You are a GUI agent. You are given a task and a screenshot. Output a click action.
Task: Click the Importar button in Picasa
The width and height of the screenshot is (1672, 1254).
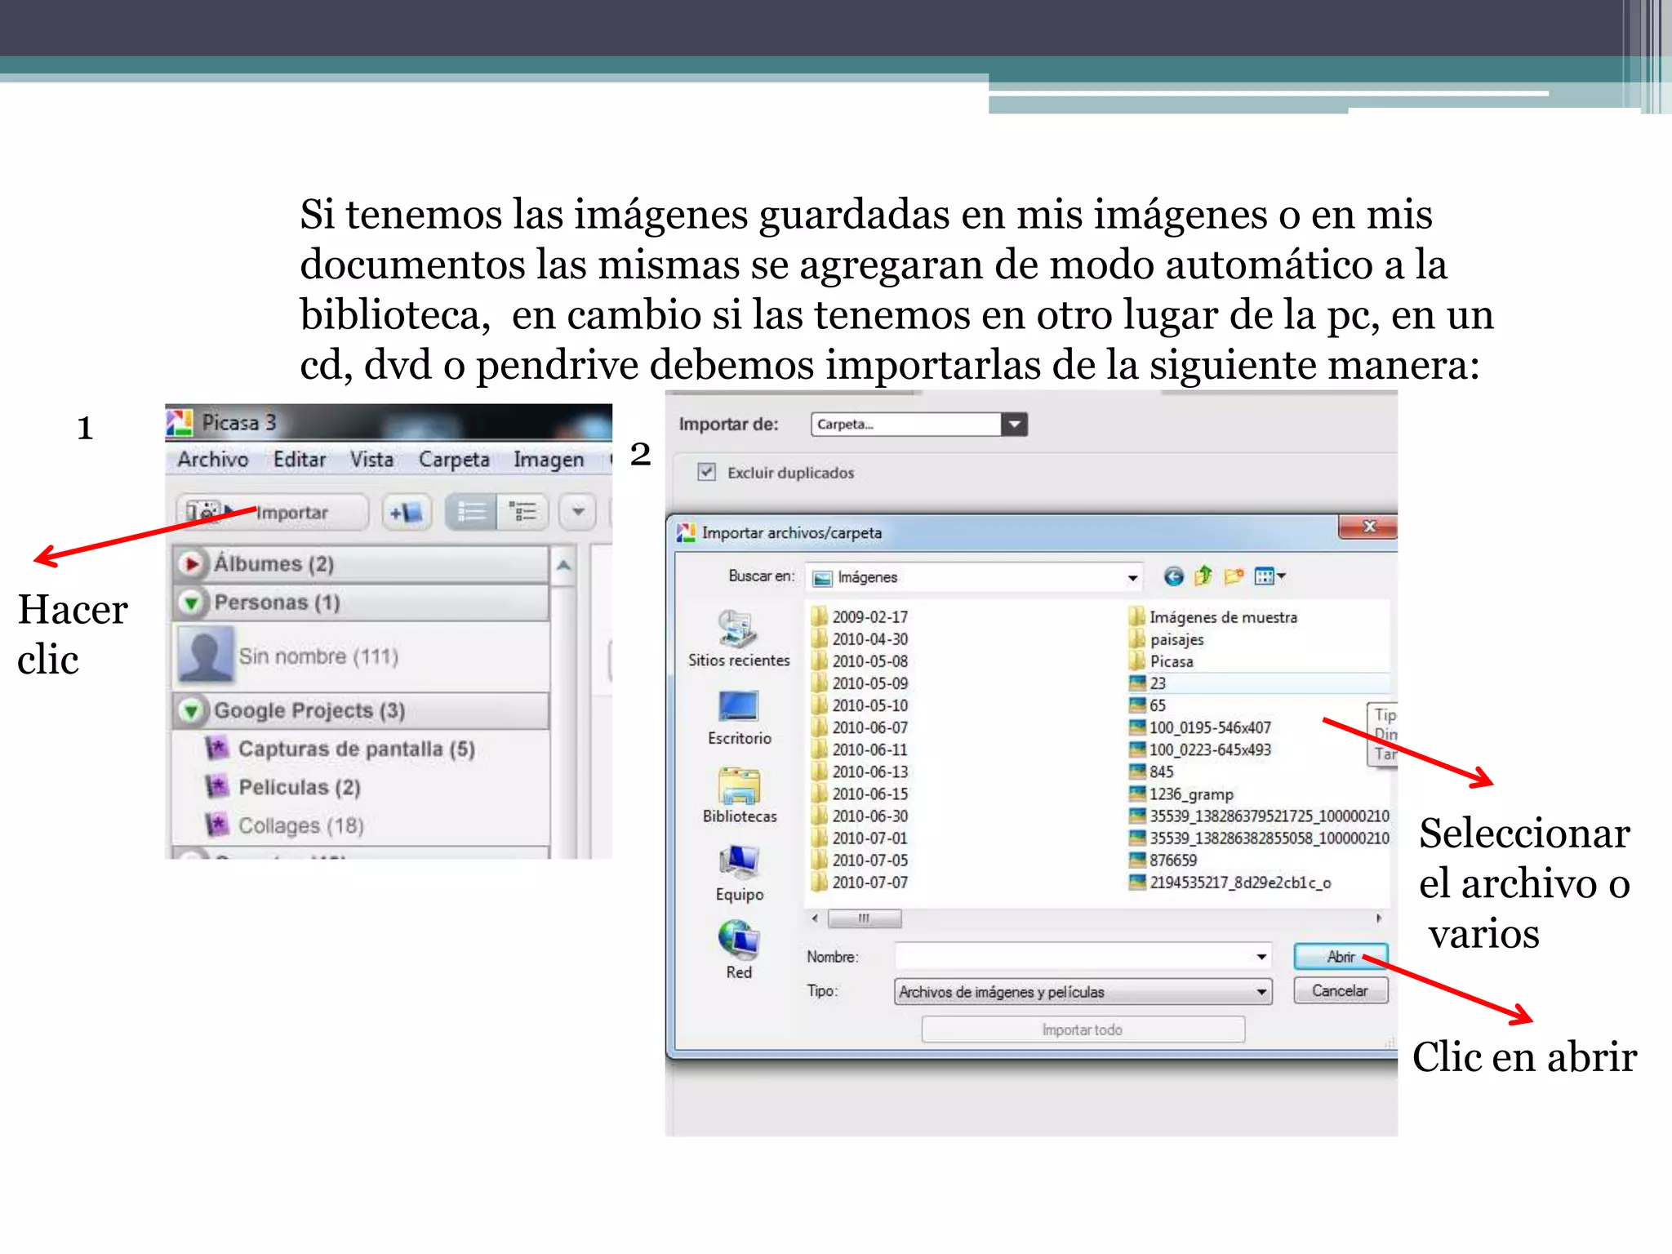272,513
